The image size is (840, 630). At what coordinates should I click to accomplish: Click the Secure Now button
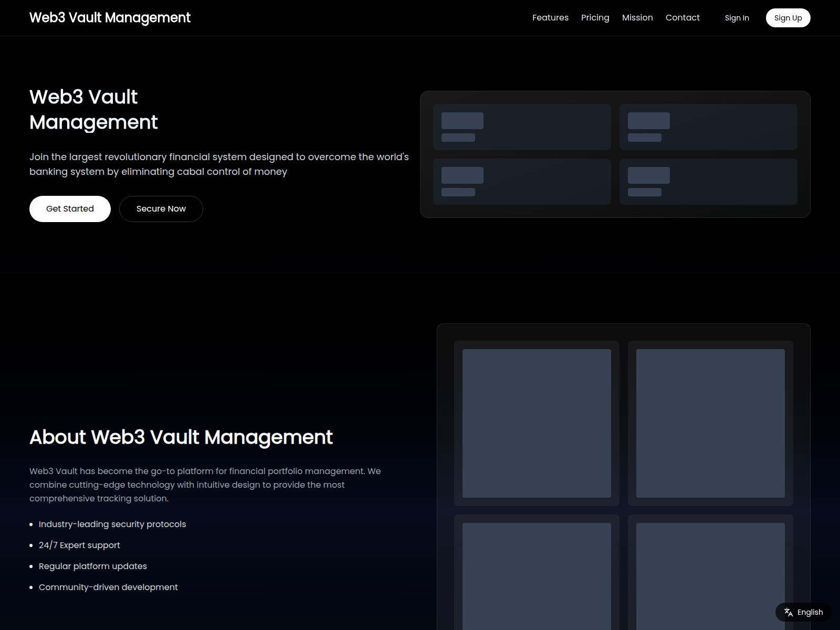pos(161,209)
